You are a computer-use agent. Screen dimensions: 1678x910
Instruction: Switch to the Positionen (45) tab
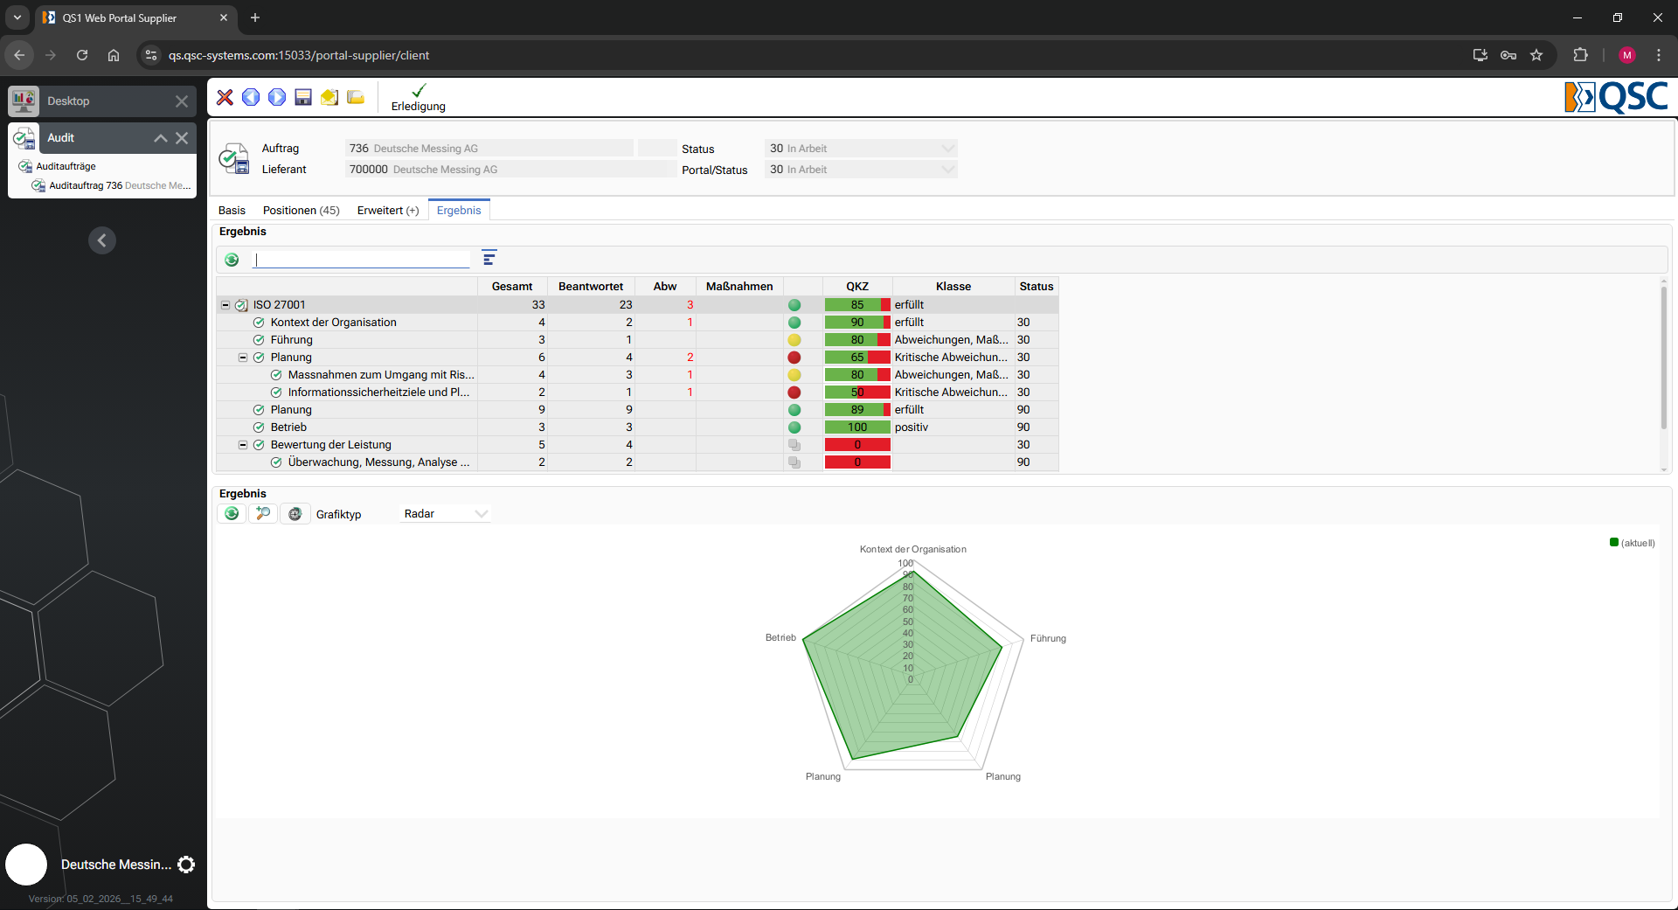click(301, 211)
